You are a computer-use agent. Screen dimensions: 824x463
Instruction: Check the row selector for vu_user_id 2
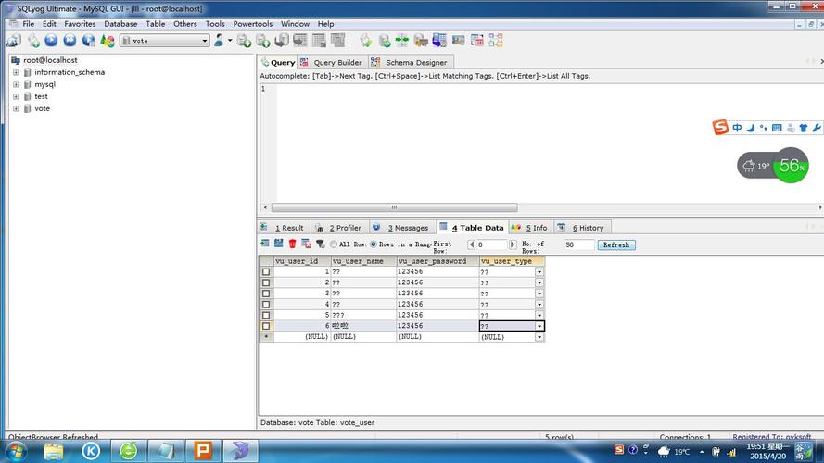(x=266, y=282)
